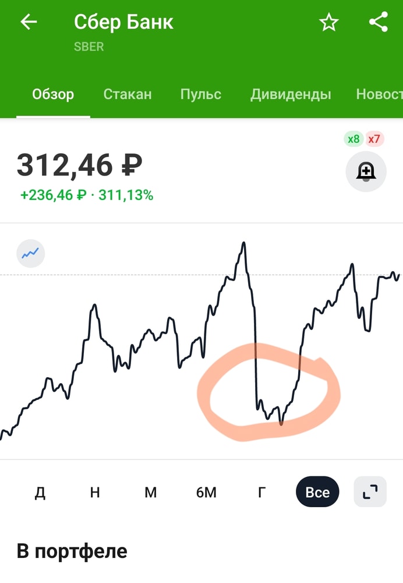
Task: Select the Г yearly timeframe
Action: click(x=260, y=492)
